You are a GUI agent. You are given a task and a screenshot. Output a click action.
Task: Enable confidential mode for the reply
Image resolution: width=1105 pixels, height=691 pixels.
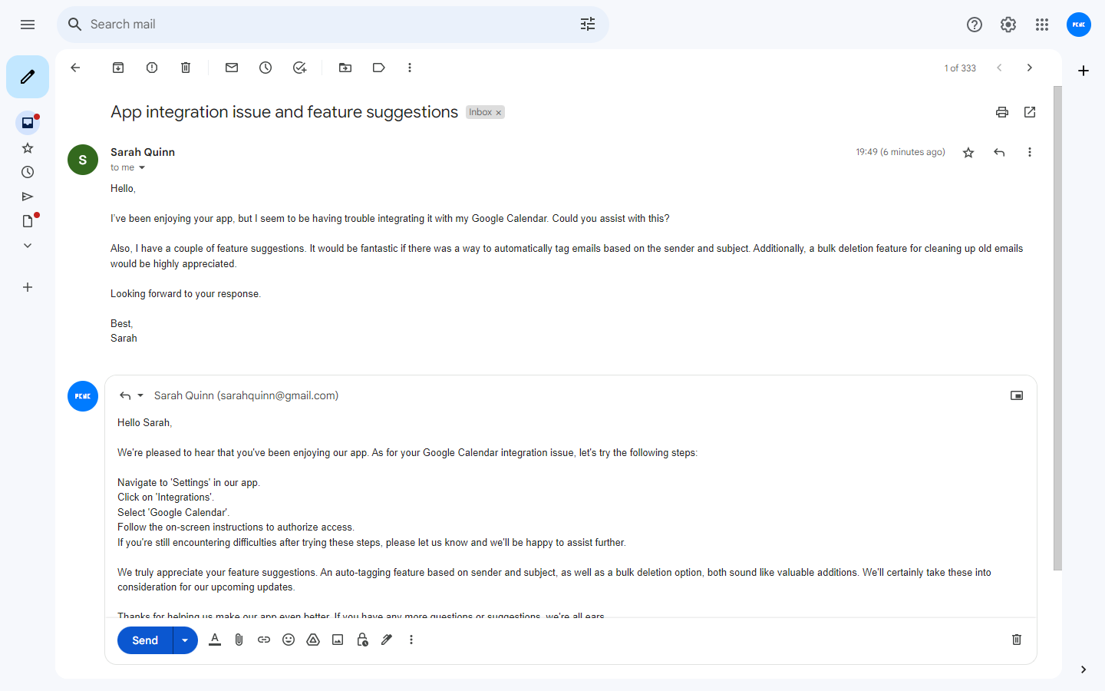click(362, 640)
